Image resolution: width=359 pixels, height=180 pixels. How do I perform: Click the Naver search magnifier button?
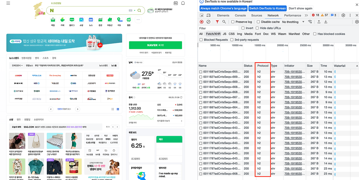point(139,10)
